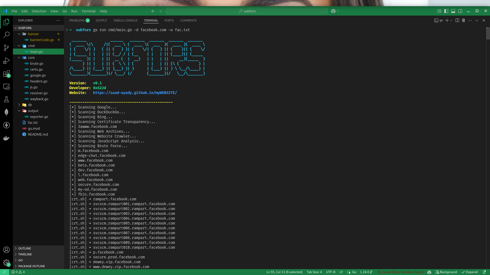Image resolution: width=490 pixels, height=275 pixels.
Task: Go forward with the navigation arrow
Action: pyautogui.click(x=160, y=11)
